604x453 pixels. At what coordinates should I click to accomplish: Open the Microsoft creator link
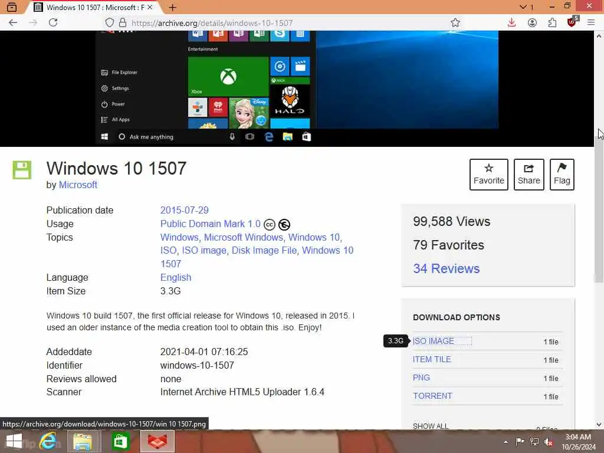(78, 185)
